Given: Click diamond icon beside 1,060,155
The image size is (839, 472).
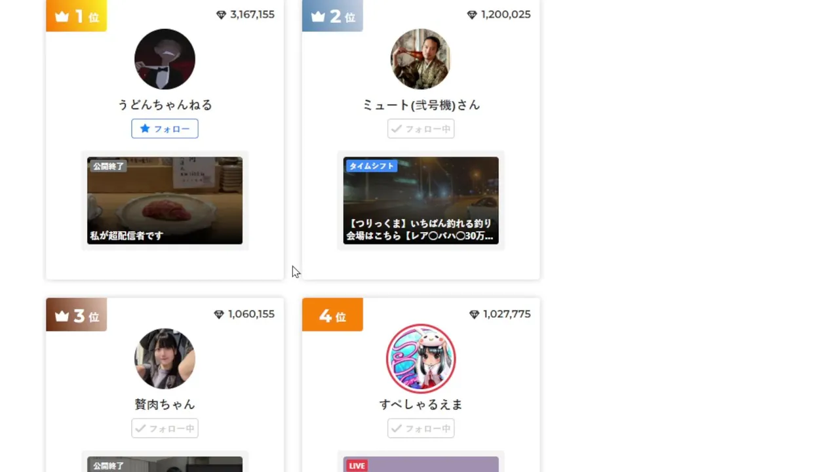Looking at the screenshot, I should point(219,314).
